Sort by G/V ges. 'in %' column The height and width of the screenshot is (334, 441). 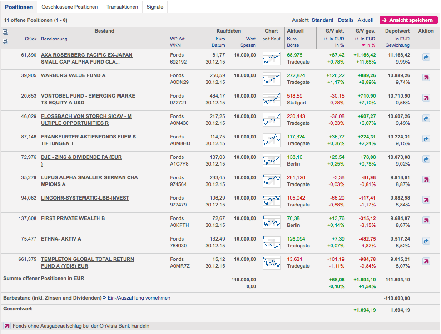(x=368, y=45)
